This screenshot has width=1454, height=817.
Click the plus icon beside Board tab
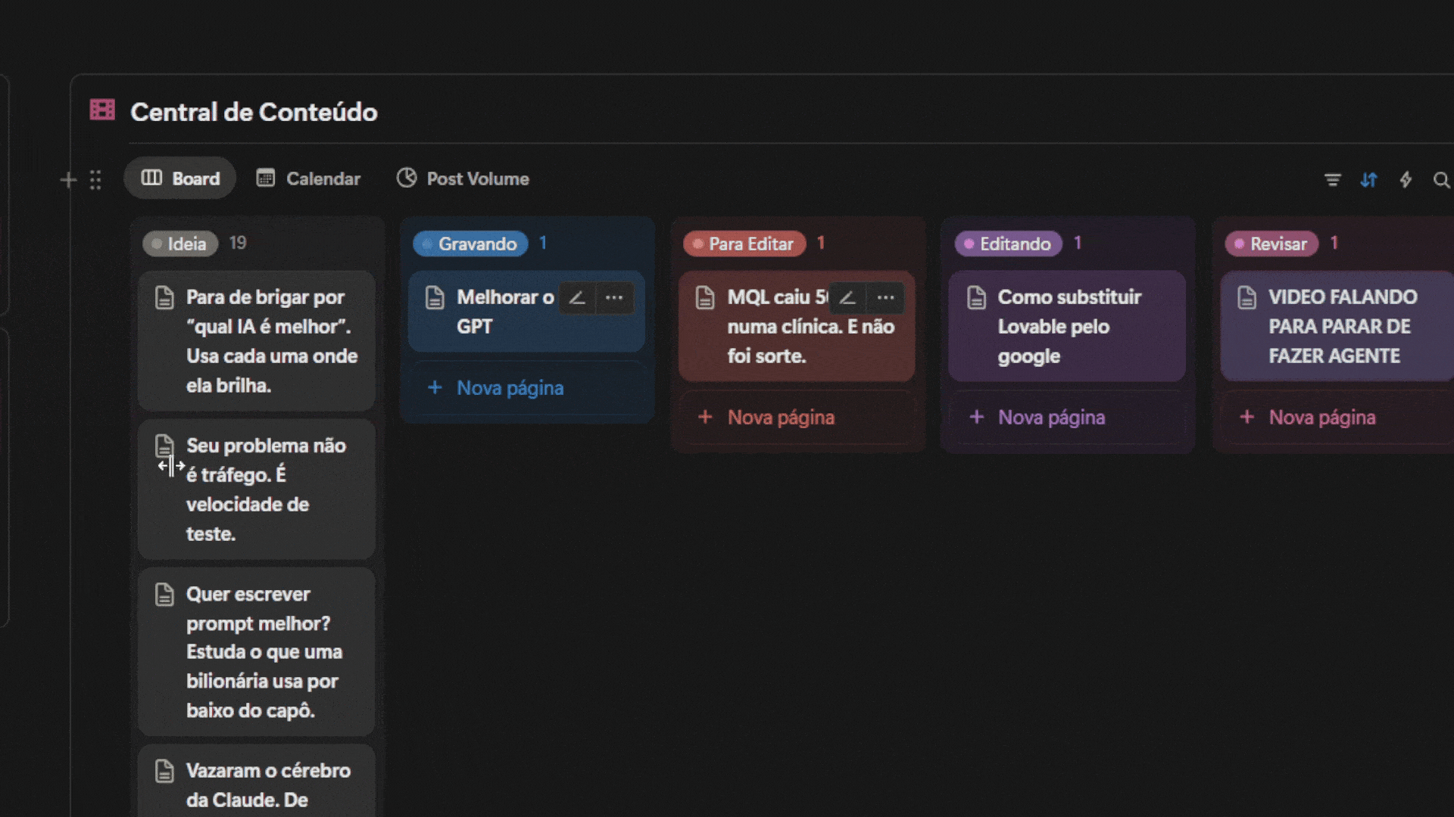pos(68,180)
